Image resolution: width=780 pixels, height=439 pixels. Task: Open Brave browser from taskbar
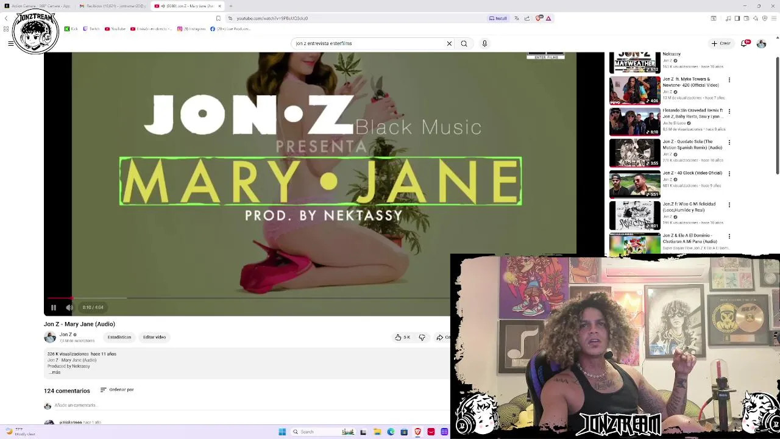click(417, 432)
